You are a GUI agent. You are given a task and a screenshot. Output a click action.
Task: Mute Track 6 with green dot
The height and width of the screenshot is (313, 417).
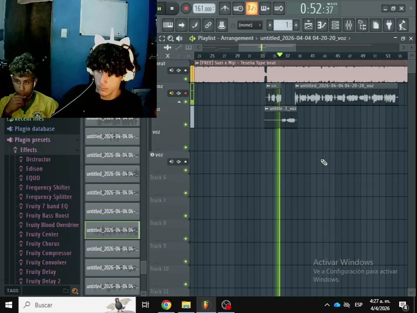coord(185,193)
